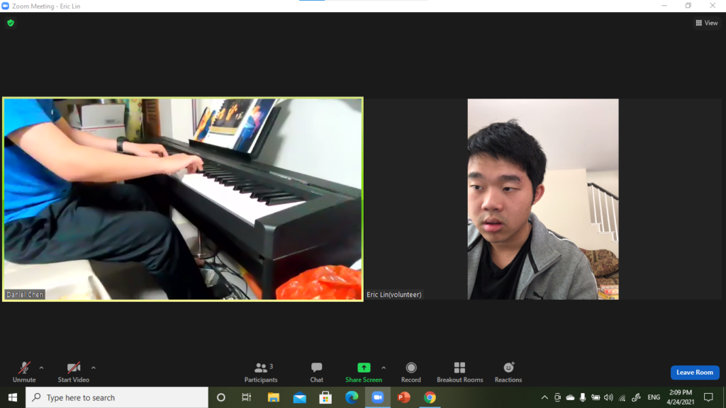Open the Windows Start menu
Image resolution: width=726 pixels, height=408 pixels.
point(13,397)
